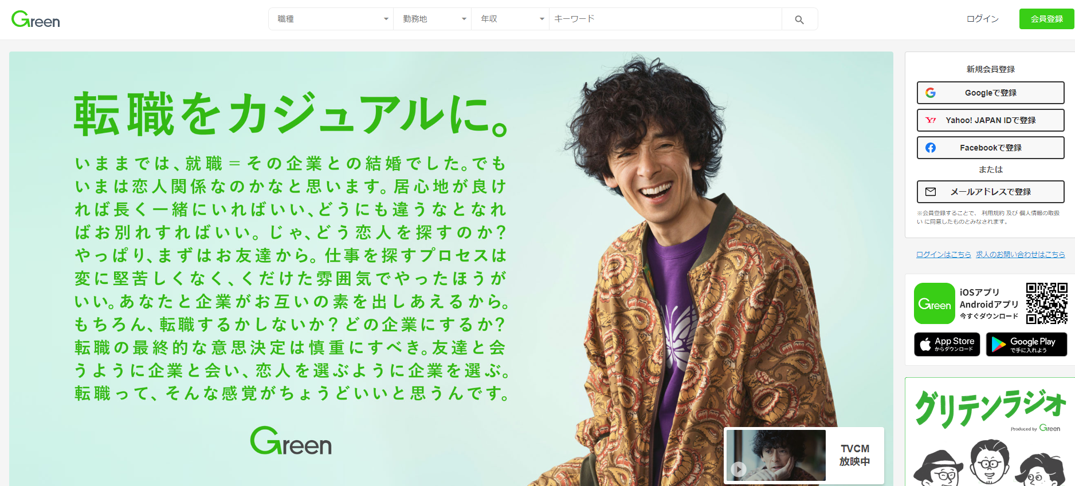Register with Facebookで登録 button
This screenshot has height=486, width=1075.
pos(990,148)
